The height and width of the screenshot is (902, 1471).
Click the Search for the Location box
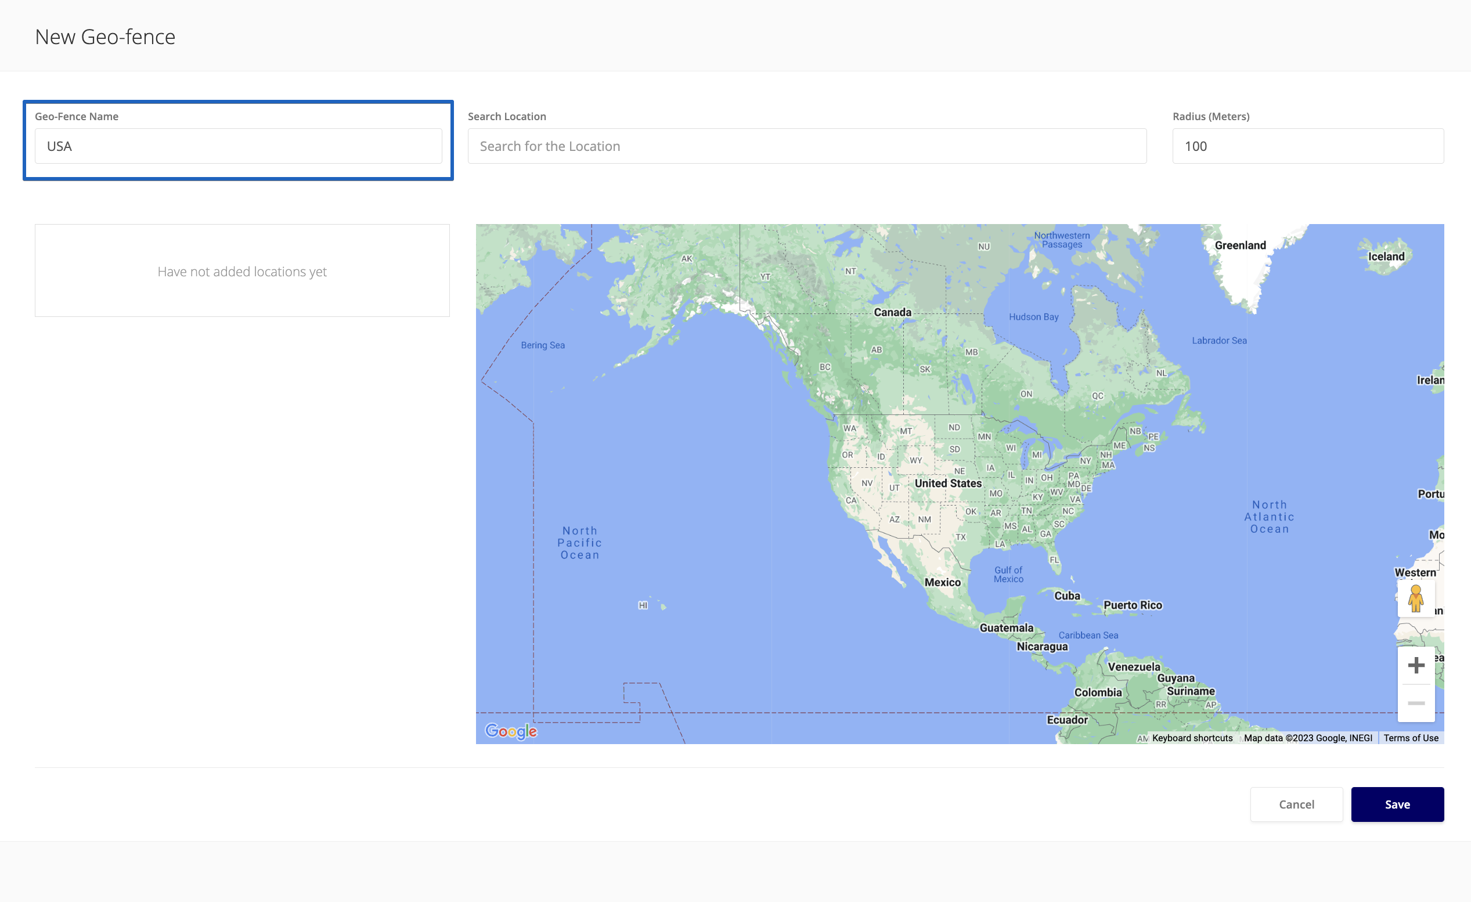click(x=806, y=146)
